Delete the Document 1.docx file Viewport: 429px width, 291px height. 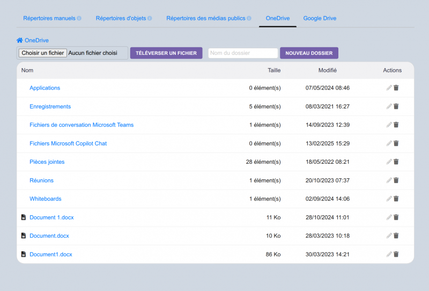396,217
